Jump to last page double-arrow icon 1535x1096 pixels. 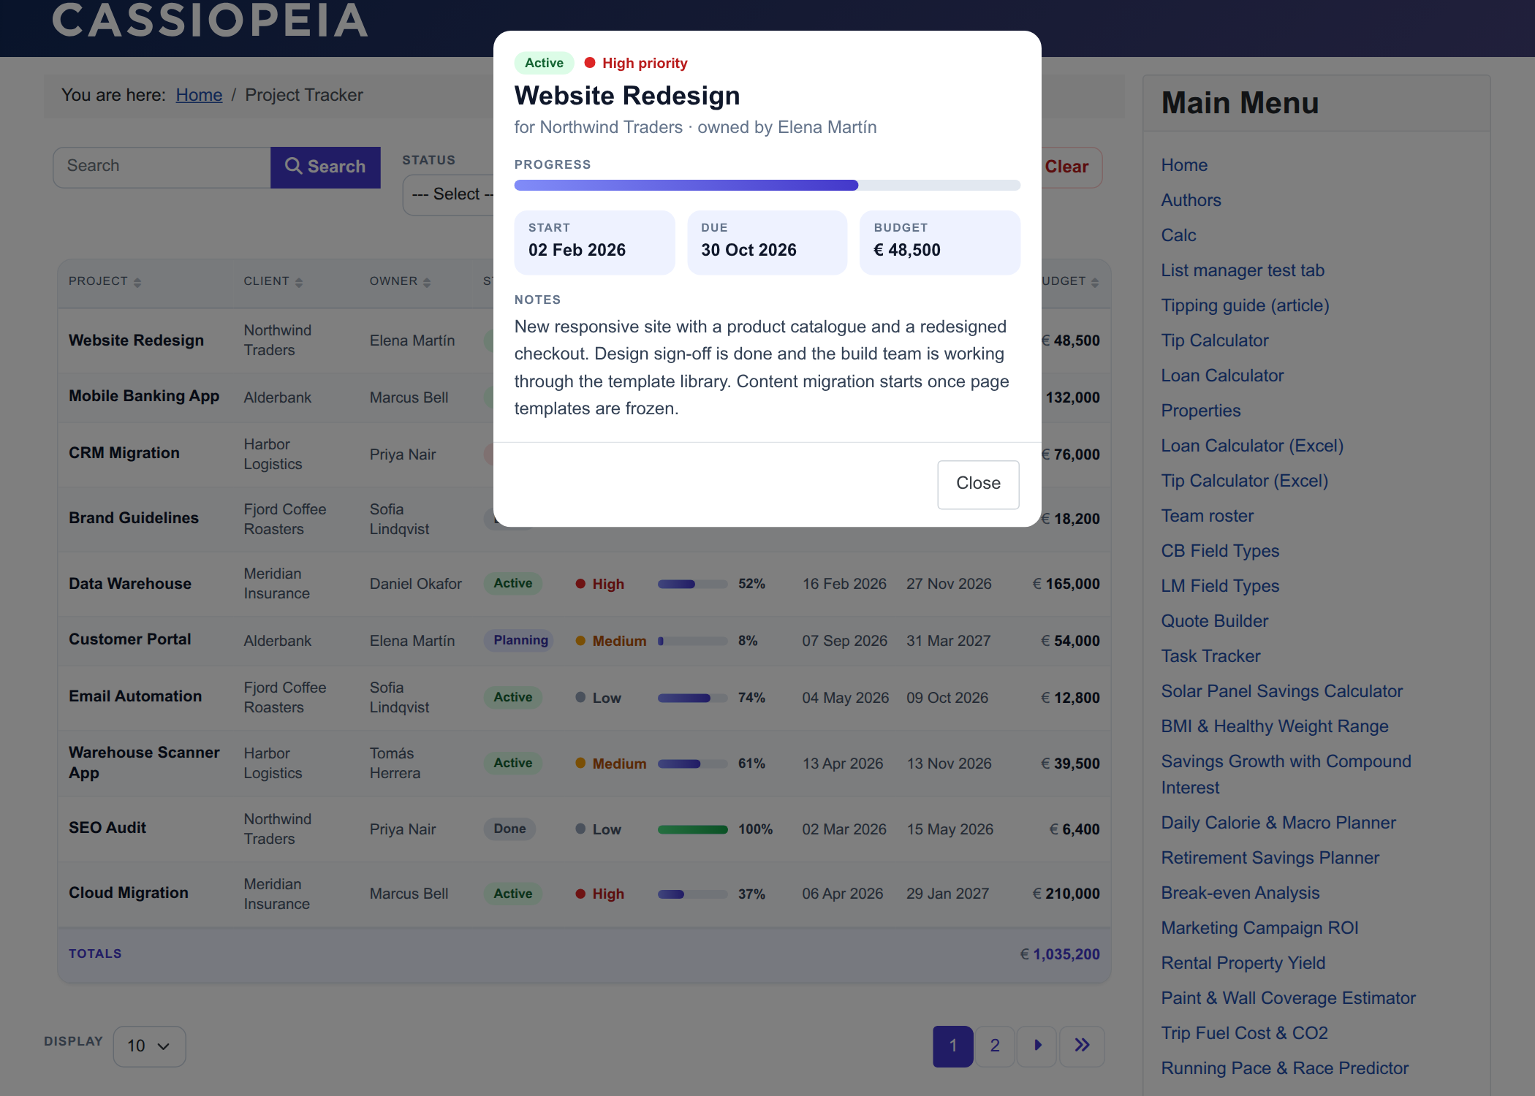[1082, 1046]
